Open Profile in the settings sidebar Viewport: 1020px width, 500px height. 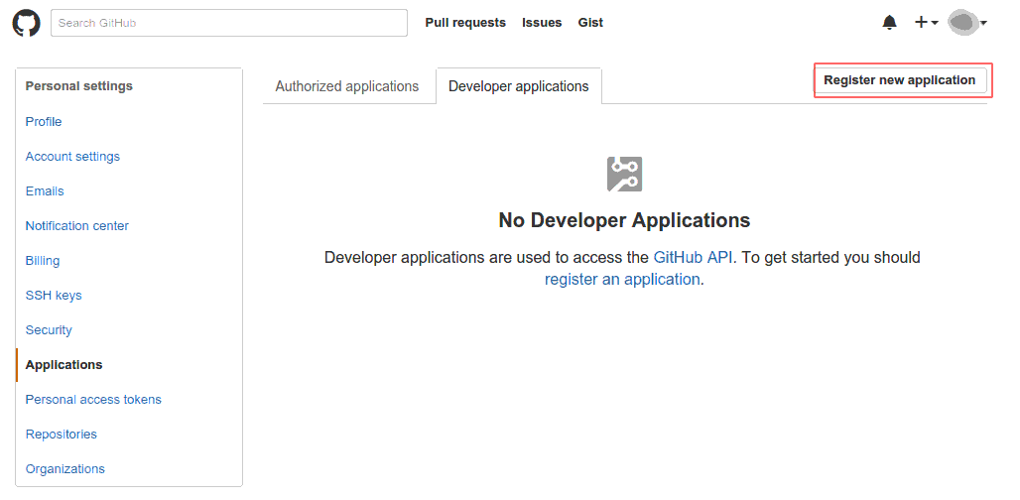coord(44,122)
